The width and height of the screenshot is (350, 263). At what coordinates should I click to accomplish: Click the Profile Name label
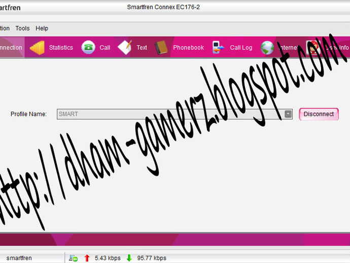coord(28,114)
